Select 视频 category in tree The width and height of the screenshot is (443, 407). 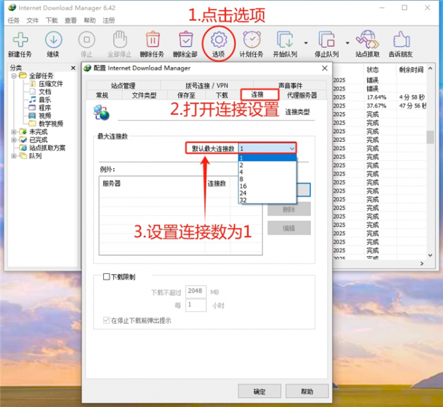tap(45, 115)
